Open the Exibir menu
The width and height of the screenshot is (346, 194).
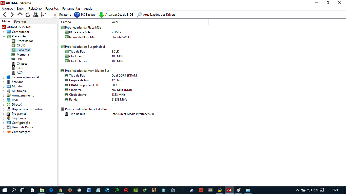[x=21, y=8]
